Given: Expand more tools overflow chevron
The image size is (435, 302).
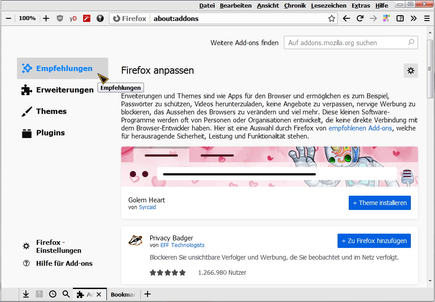Looking at the screenshot, I should 414,19.
